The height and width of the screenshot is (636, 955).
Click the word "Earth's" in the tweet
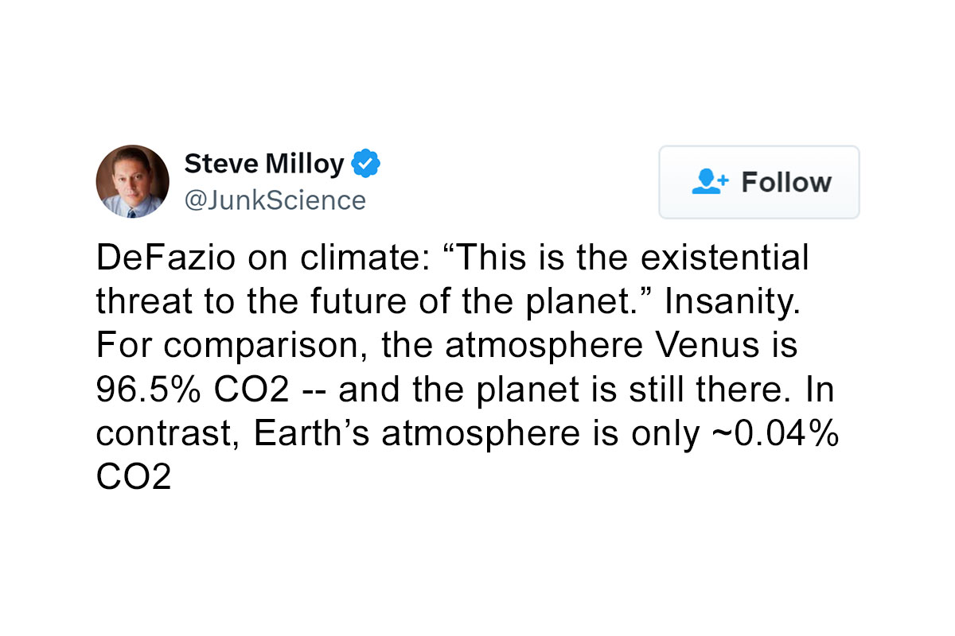coord(312,436)
